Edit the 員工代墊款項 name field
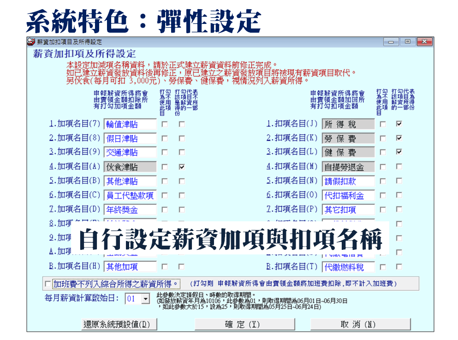The image size is (458, 340). [x=130, y=196]
